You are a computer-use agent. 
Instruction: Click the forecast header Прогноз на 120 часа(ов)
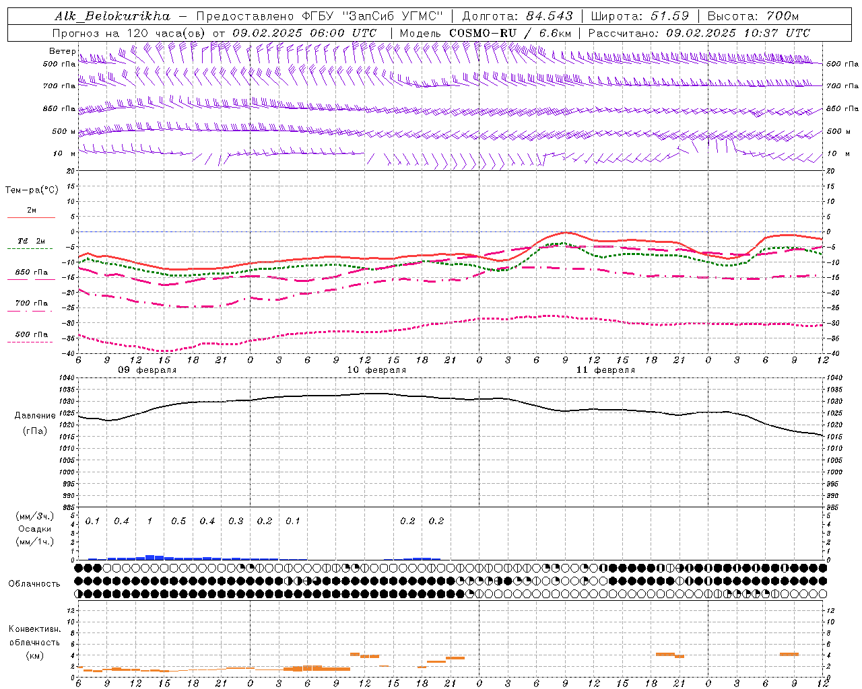pos(130,33)
